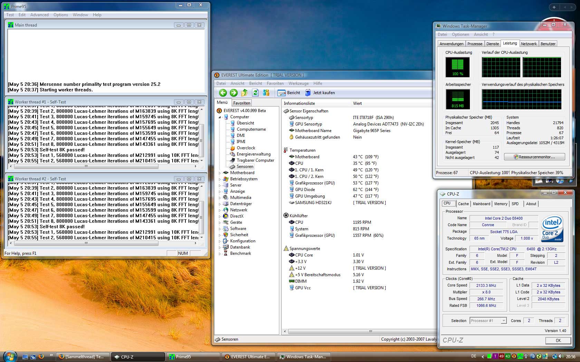Launch Firefox from the quick launch bar
The image size is (580, 362).
(x=41, y=356)
